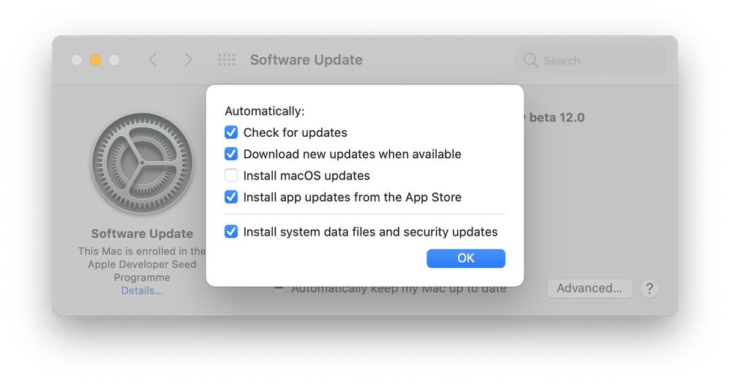Image resolution: width=730 pixels, height=385 pixels.
Task: Open help with the question mark button
Action: pyautogui.click(x=649, y=288)
